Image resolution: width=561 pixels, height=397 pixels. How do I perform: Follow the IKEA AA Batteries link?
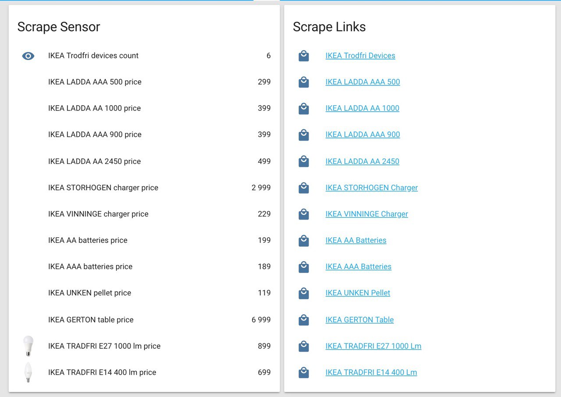click(356, 240)
